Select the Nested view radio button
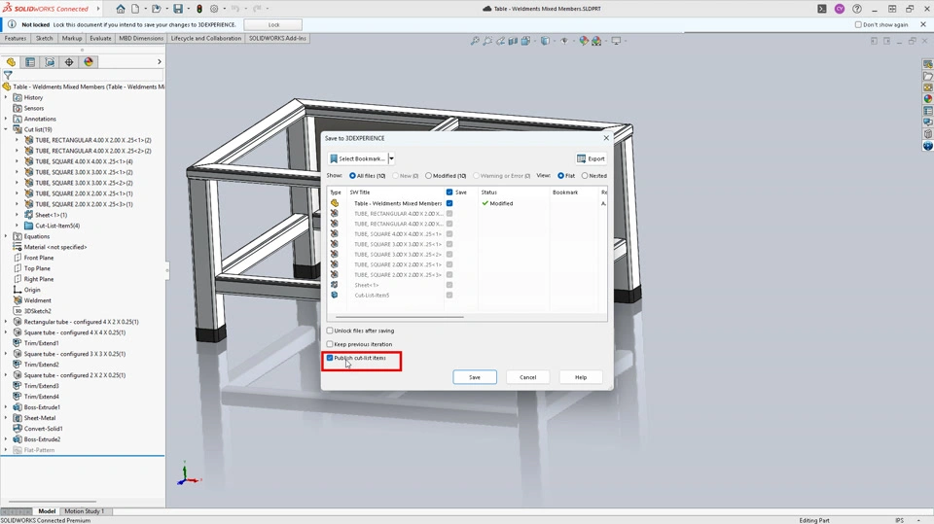Screen dimensions: 934x524 pos(585,176)
